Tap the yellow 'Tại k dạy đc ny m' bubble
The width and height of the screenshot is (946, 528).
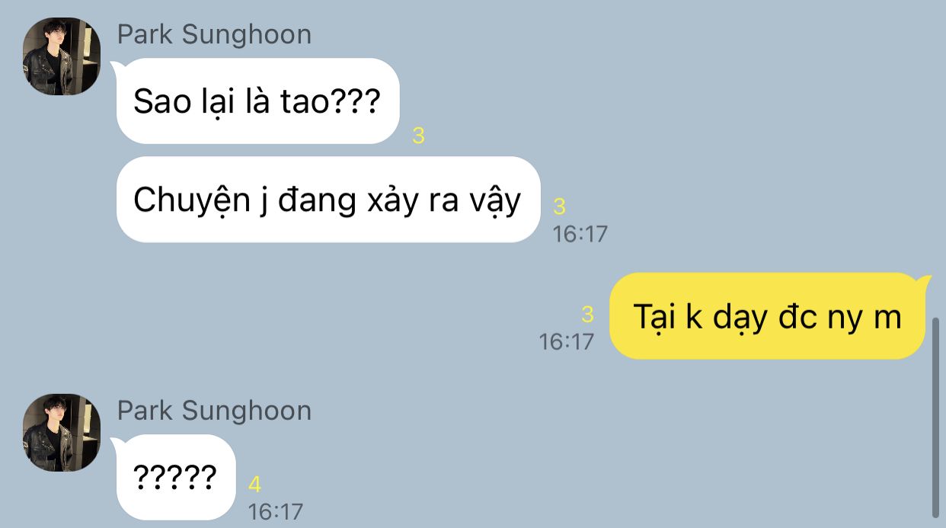point(768,316)
